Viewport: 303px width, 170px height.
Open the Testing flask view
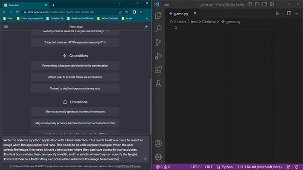click(x=158, y=84)
